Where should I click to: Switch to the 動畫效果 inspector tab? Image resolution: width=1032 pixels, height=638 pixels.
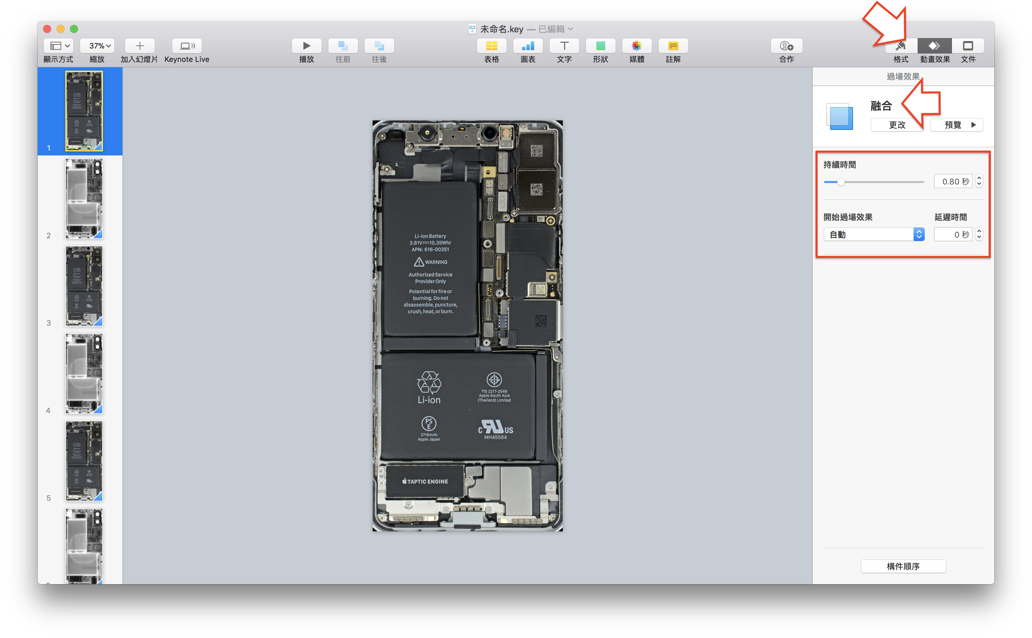934,45
